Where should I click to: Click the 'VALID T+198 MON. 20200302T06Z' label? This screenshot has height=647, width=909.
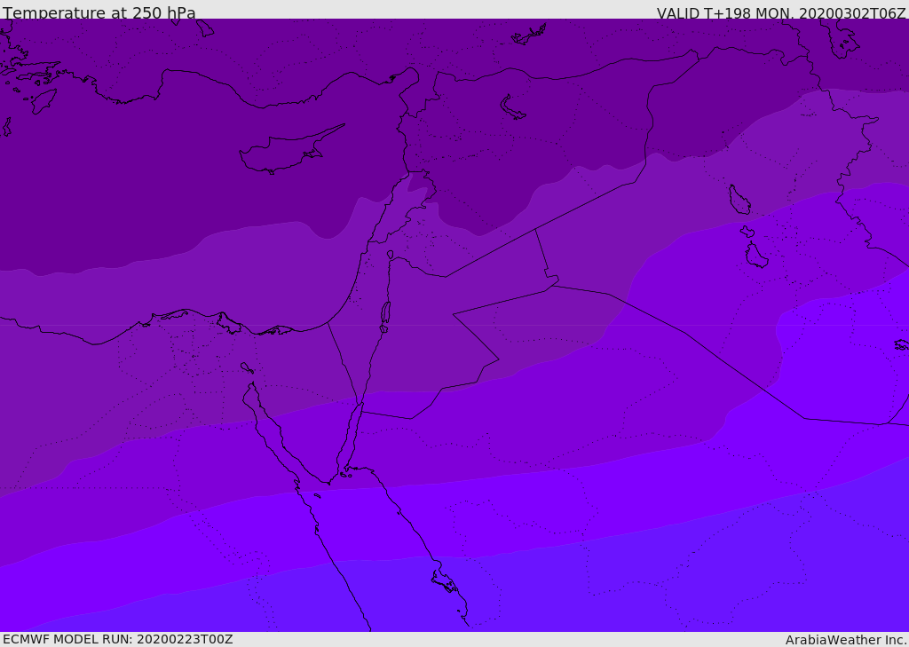click(x=781, y=12)
